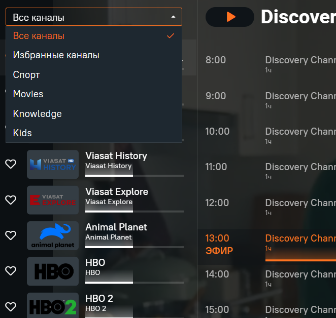336x318 pixels.
Task: Open the Viasat History channel logo
Action: tap(53, 164)
